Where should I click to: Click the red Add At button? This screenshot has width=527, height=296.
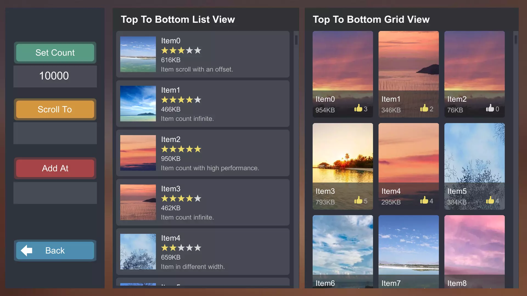click(x=55, y=168)
